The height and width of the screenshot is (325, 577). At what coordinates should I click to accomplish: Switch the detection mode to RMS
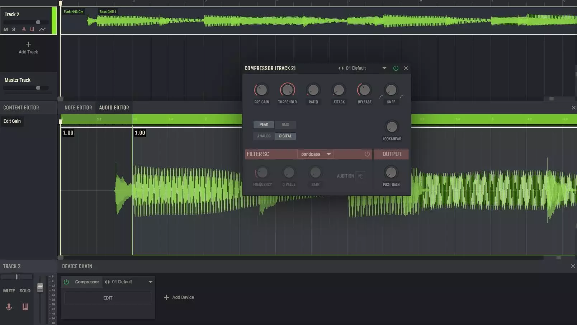tap(285, 124)
